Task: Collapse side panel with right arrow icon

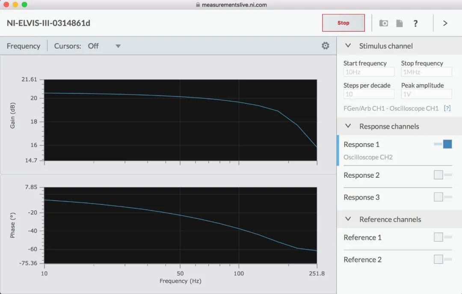Action: [x=445, y=23]
